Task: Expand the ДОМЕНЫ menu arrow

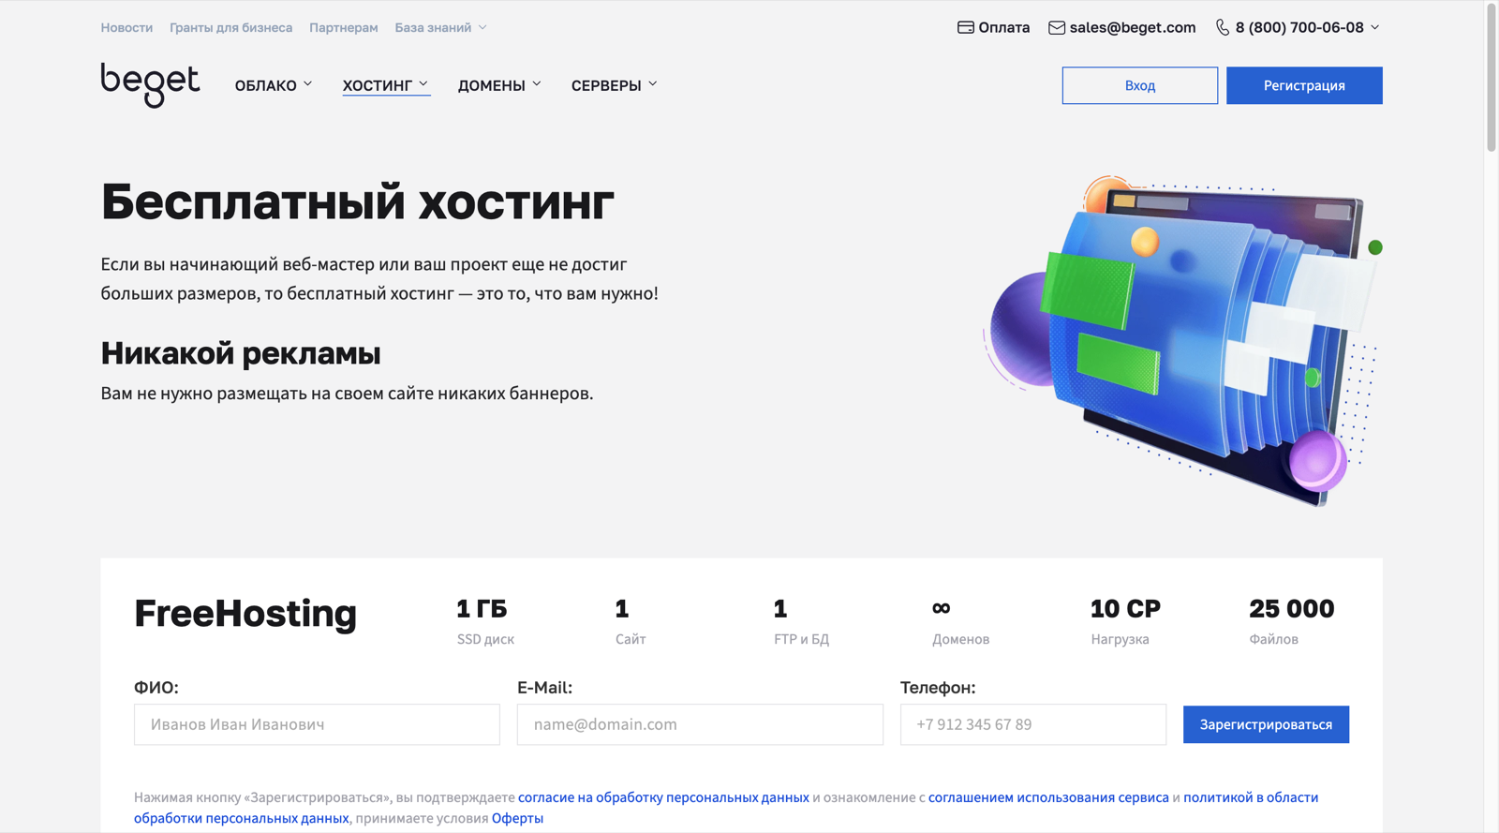Action: 537,84
